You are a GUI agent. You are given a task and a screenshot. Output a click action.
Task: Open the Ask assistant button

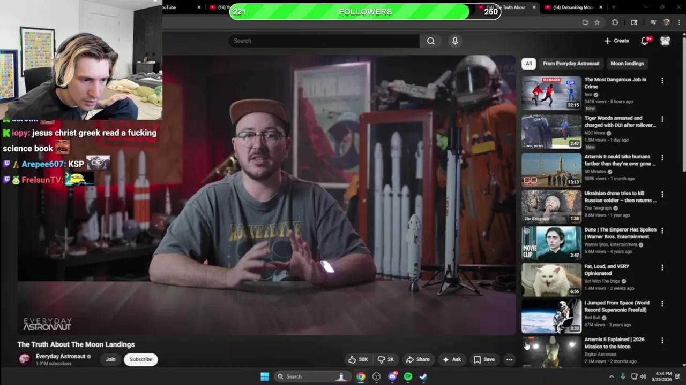(x=451, y=359)
